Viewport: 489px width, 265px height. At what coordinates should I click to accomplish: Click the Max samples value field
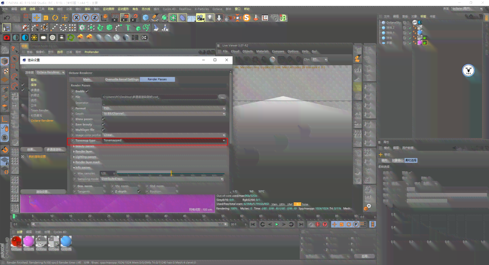point(107,174)
